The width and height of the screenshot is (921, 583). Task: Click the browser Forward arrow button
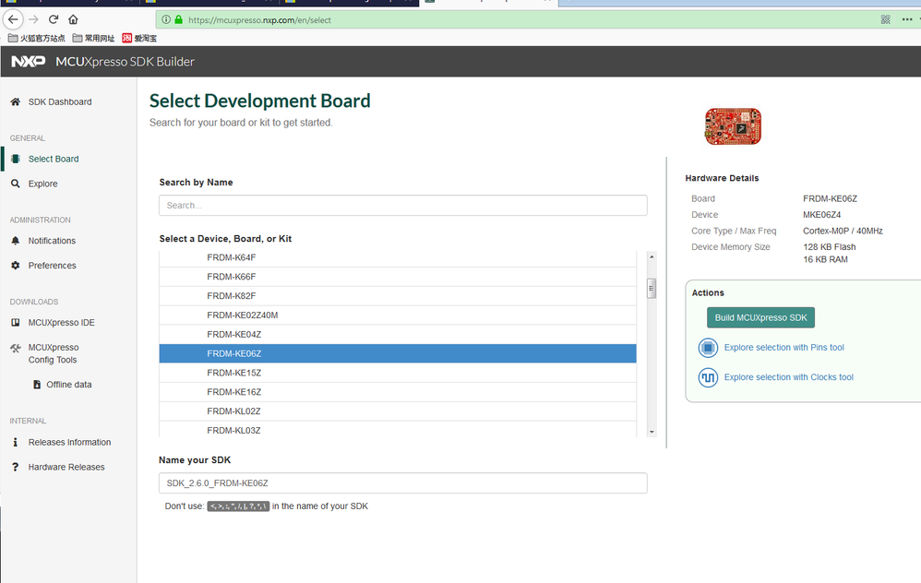click(33, 19)
